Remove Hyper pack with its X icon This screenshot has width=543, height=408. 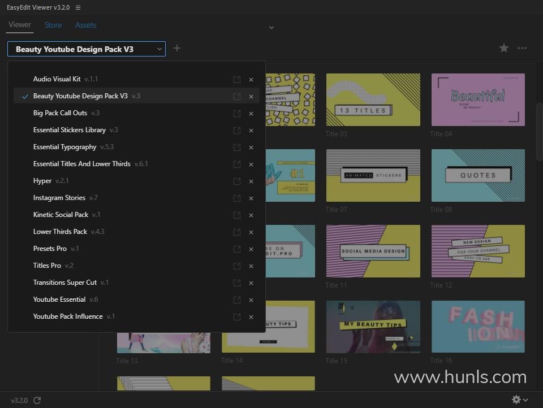pos(251,181)
